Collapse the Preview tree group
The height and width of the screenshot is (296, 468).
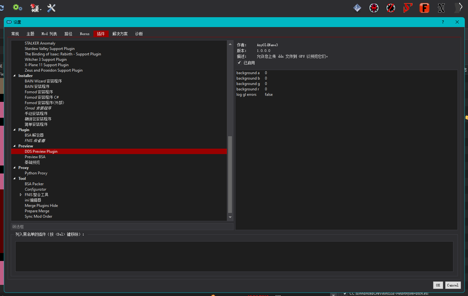pyautogui.click(x=14, y=146)
